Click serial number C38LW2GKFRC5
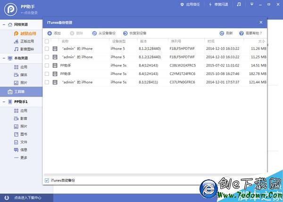Screen dimensions: 283x202 tap(183, 65)
